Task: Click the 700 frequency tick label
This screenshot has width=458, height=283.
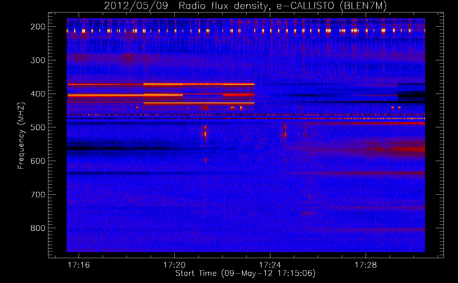Action: coord(38,195)
